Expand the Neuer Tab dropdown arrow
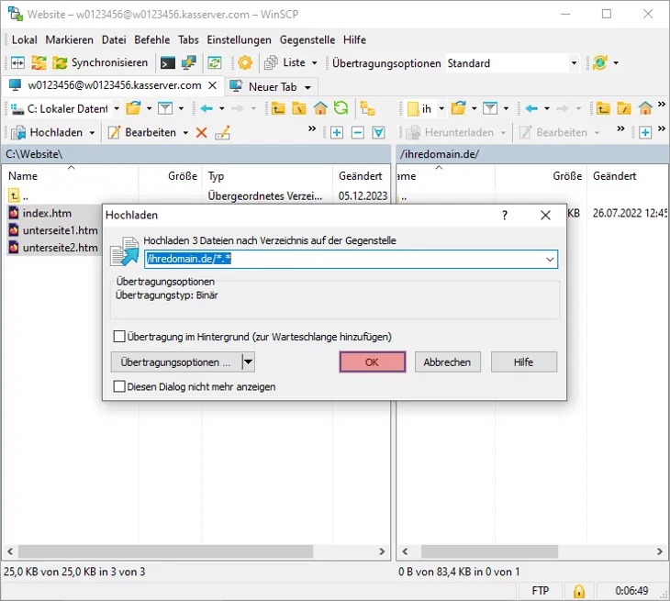The height and width of the screenshot is (601, 670). (307, 87)
